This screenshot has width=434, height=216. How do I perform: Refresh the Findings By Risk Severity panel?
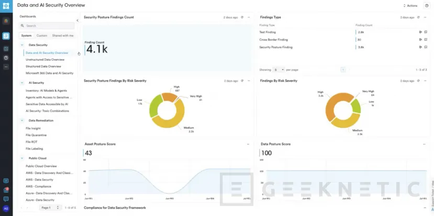[x=418, y=81]
